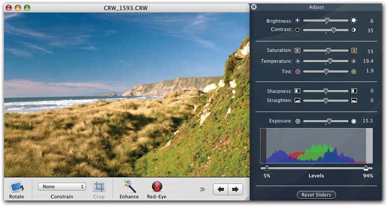Click the black point Levels handle at 5%
The height and width of the screenshot is (207, 388).
[267, 168]
